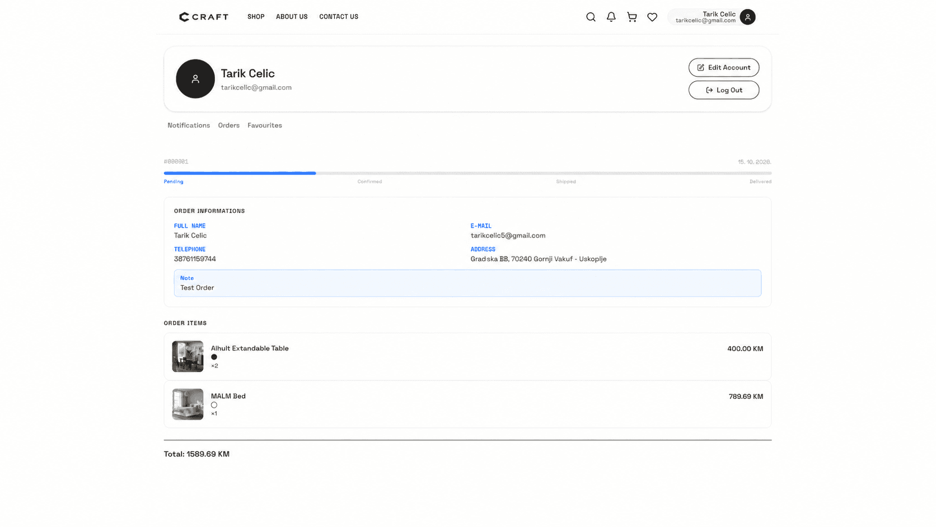
Task: Click the address Gradska BB text
Action: [539, 259]
